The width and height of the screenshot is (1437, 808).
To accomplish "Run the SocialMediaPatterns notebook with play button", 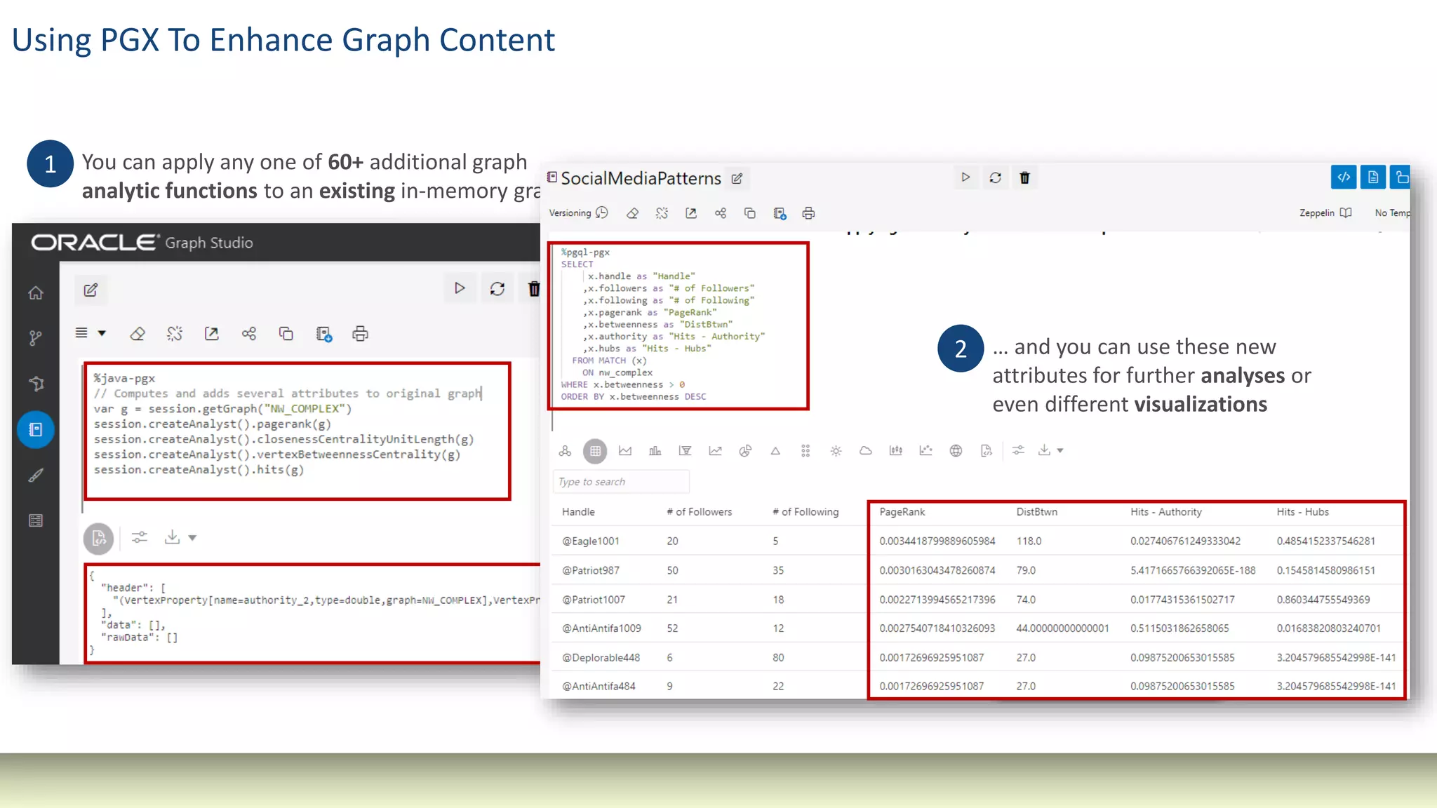I will click(x=965, y=177).
